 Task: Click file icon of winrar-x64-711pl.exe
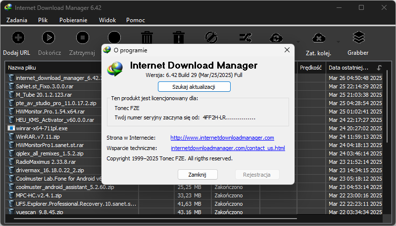click(11, 128)
